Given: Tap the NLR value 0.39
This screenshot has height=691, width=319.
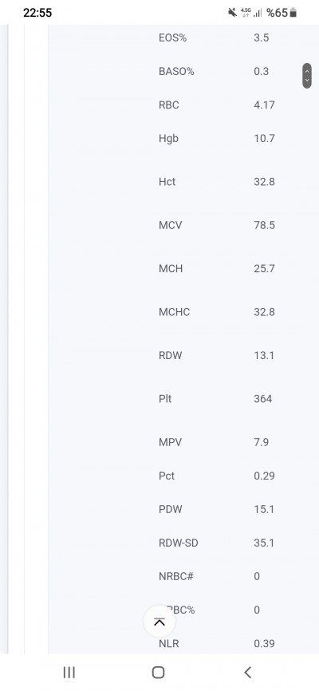Looking at the screenshot, I should tap(264, 643).
